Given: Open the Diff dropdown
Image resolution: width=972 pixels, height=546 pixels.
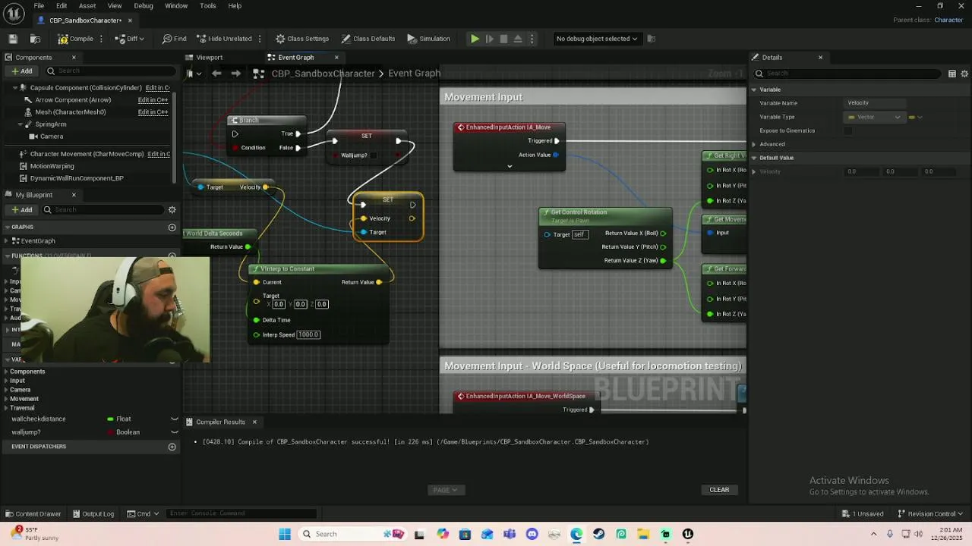Looking at the screenshot, I should pyautogui.click(x=130, y=39).
